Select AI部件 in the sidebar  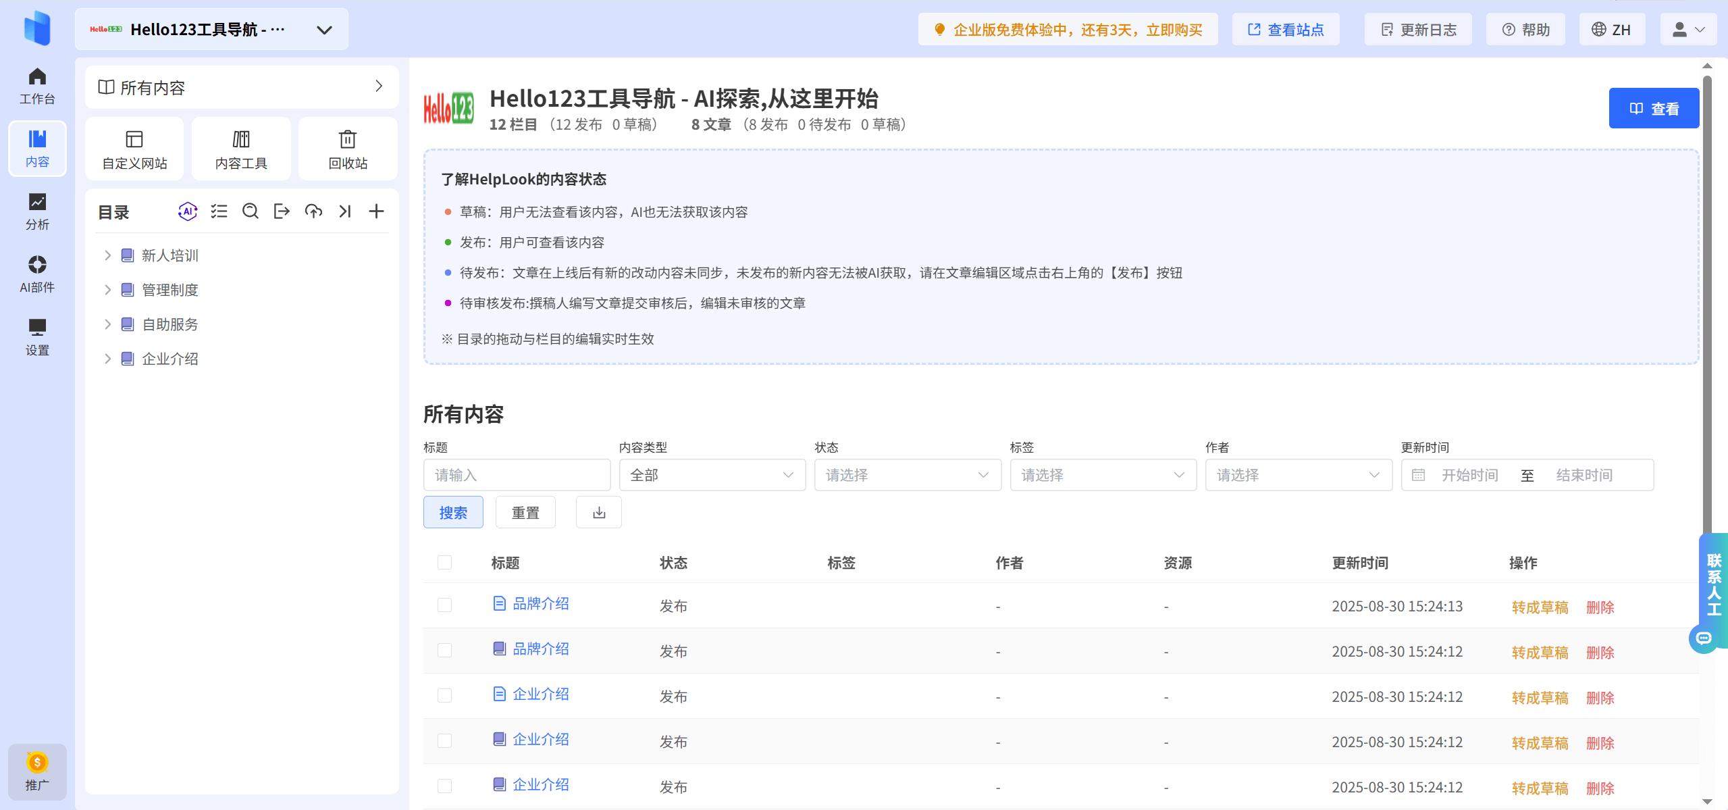pos(36,274)
